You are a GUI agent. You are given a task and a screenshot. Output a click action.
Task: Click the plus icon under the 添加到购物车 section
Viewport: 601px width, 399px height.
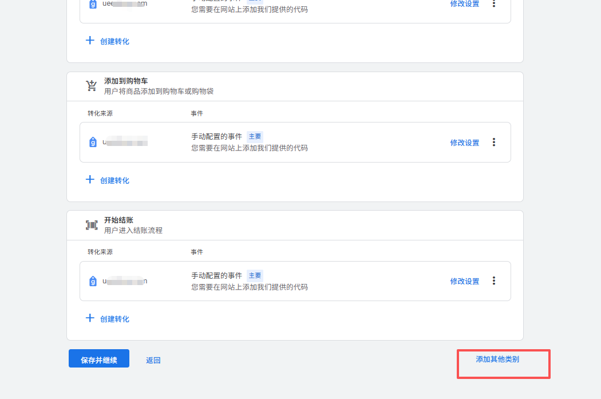pos(90,180)
